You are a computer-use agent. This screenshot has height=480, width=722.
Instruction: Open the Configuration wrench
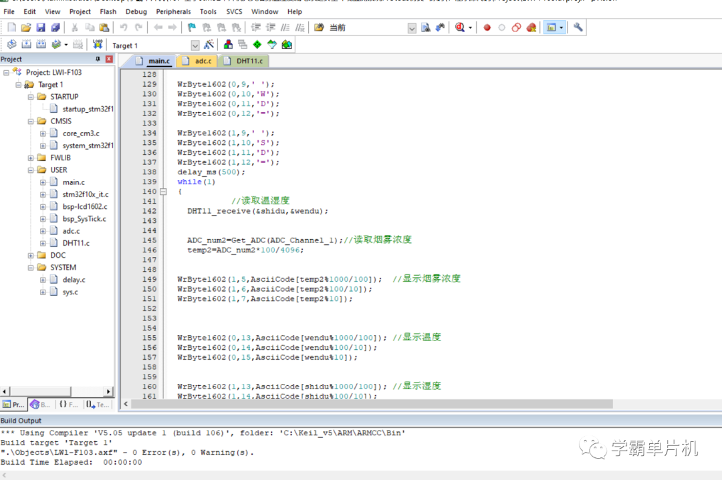(x=578, y=27)
